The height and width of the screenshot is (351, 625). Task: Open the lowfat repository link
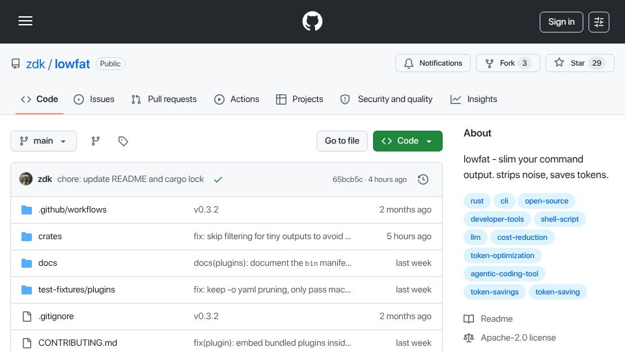pyautogui.click(x=72, y=64)
